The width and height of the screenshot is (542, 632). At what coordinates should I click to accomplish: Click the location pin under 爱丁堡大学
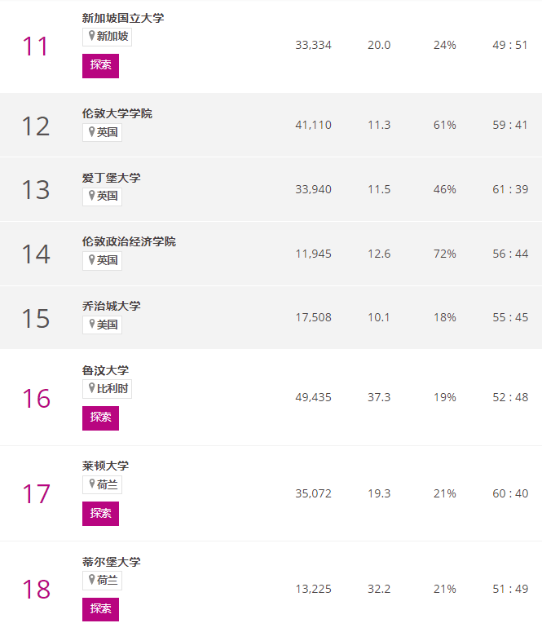[91, 196]
